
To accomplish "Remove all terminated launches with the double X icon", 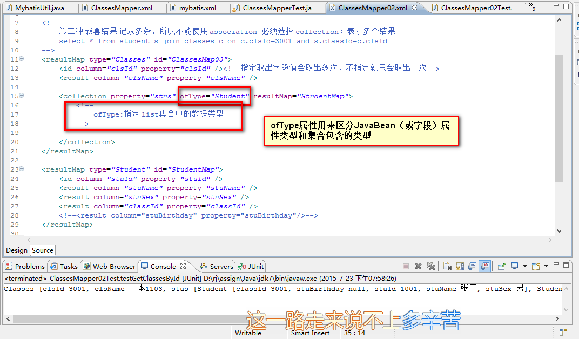I will point(430,266).
